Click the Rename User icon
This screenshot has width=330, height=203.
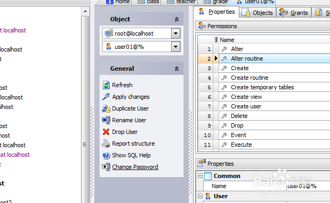coord(106,120)
